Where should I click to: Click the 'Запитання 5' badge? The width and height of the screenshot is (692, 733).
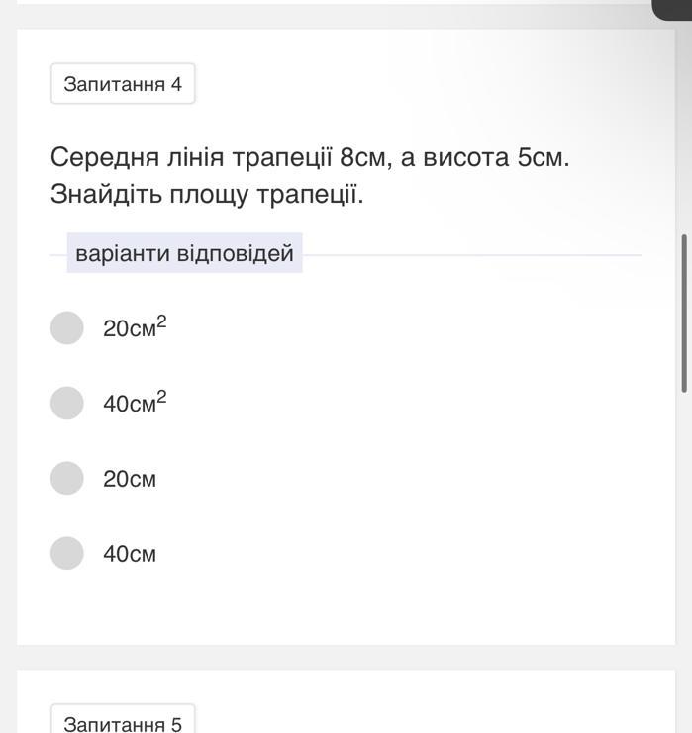pos(123,723)
